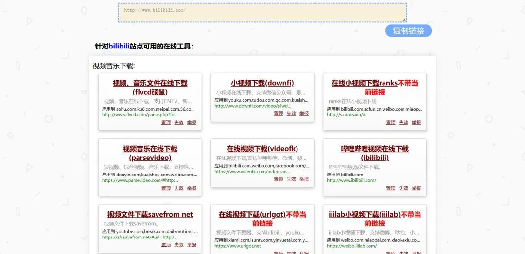Click 举报 on the videofk card

coord(304,179)
